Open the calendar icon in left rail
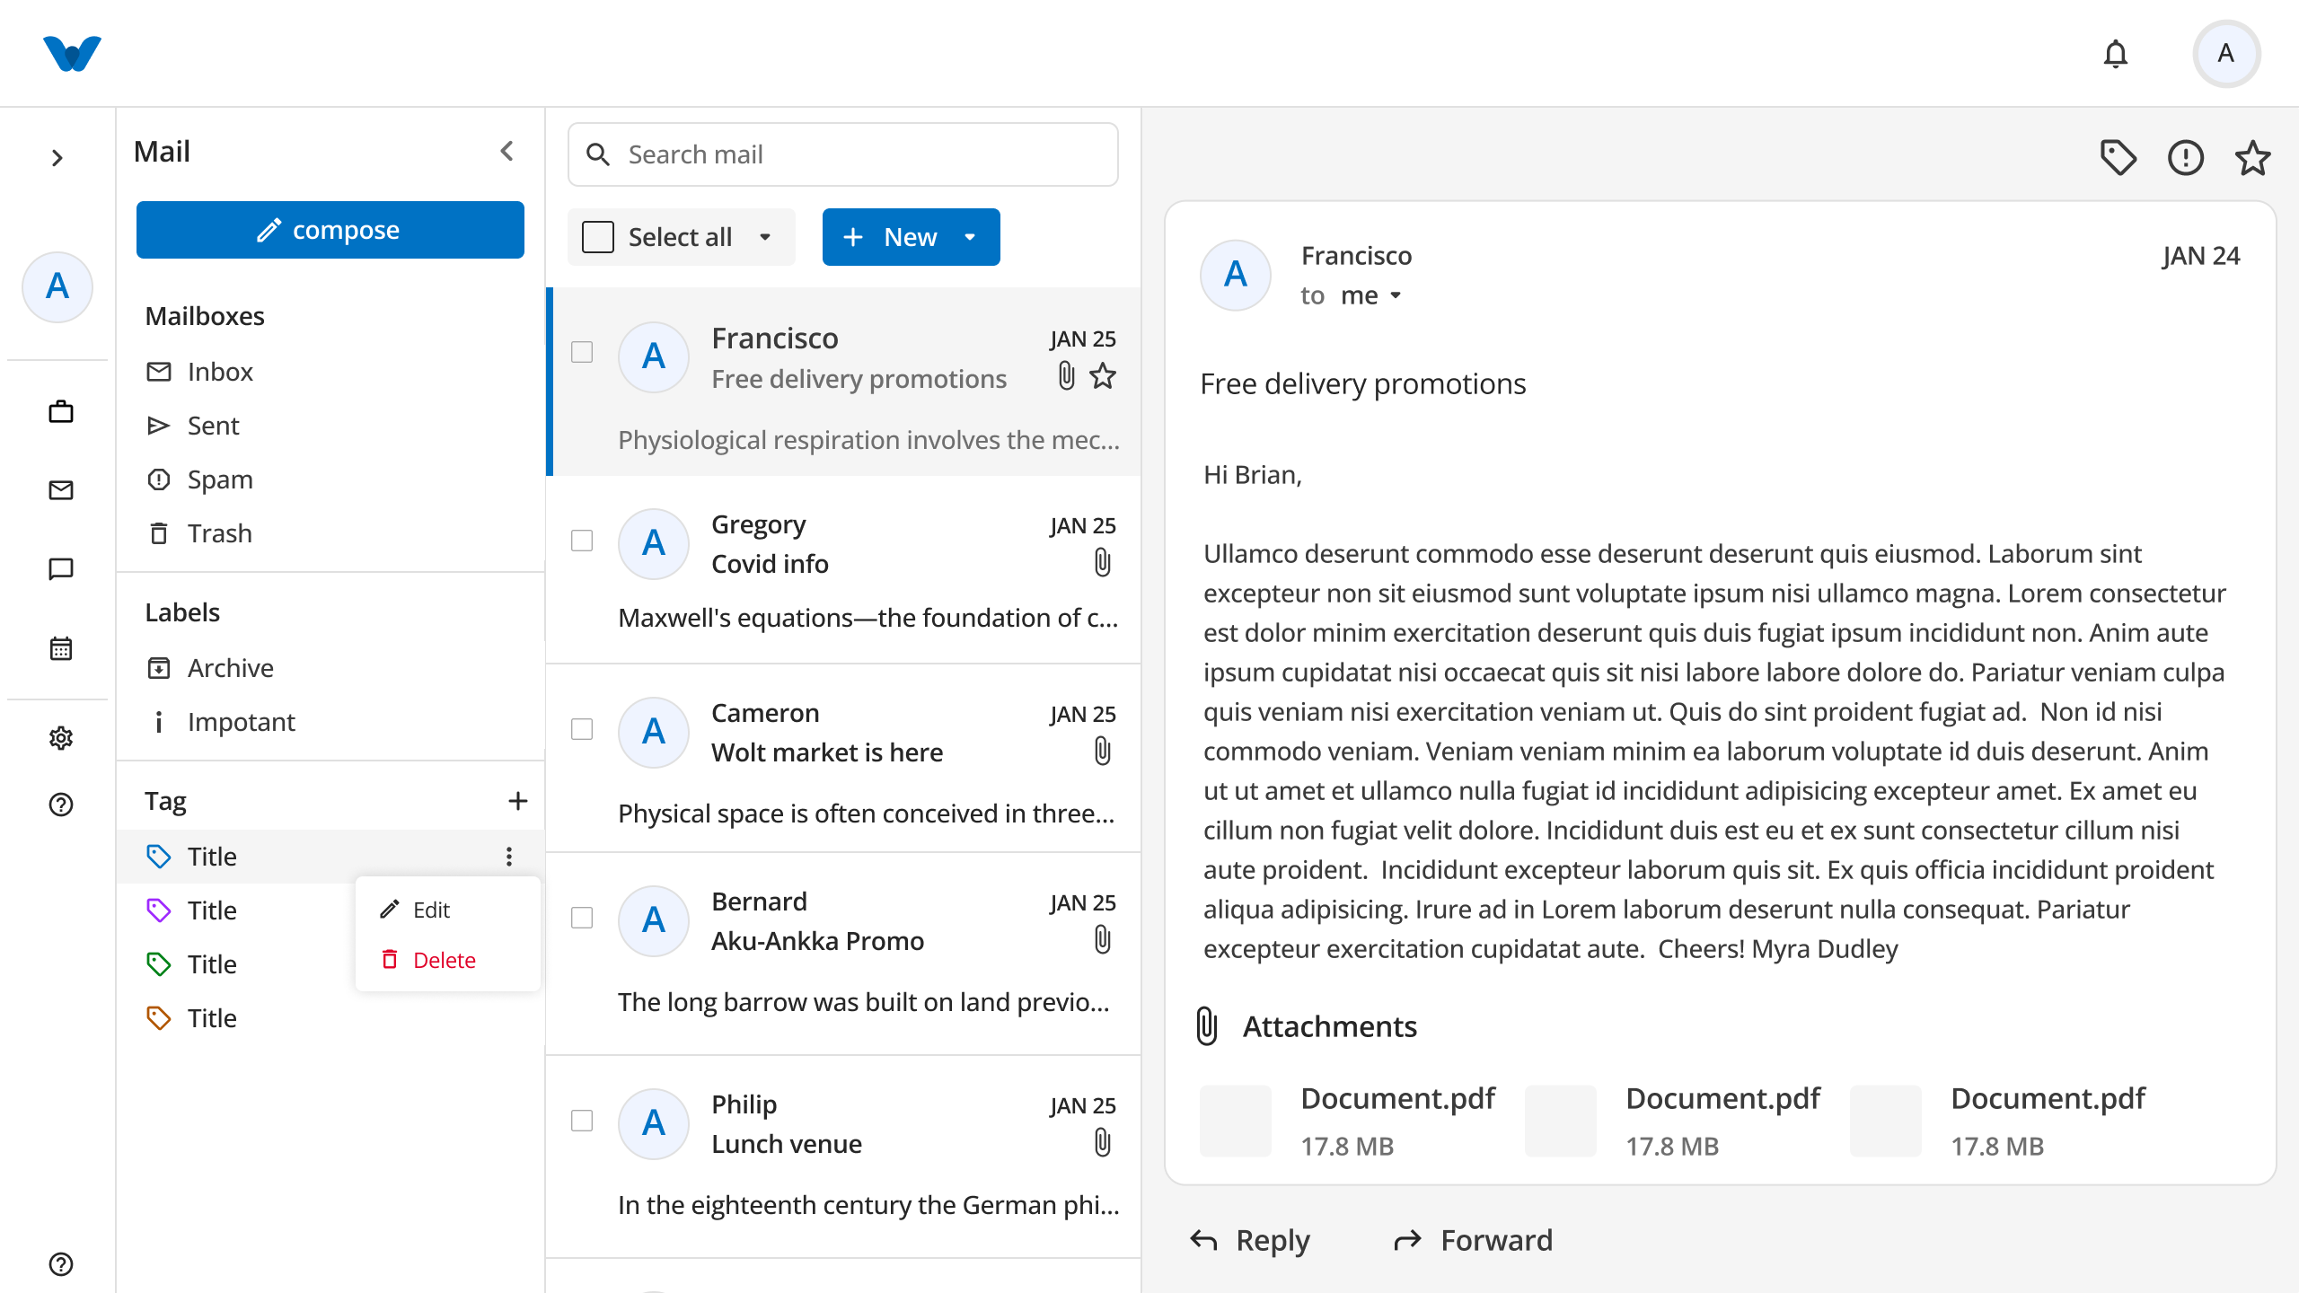Image resolution: width=2299 pixels, height=1293 pixels. coord(61,648)
